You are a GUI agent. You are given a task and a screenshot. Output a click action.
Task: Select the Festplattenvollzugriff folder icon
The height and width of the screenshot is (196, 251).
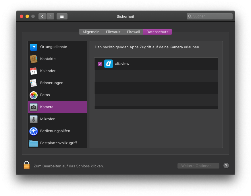point(34,143)
